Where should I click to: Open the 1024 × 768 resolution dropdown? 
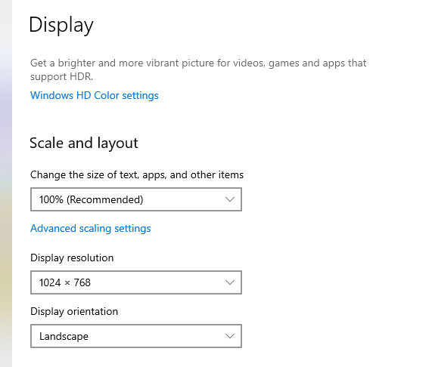[x=136, y=282]
